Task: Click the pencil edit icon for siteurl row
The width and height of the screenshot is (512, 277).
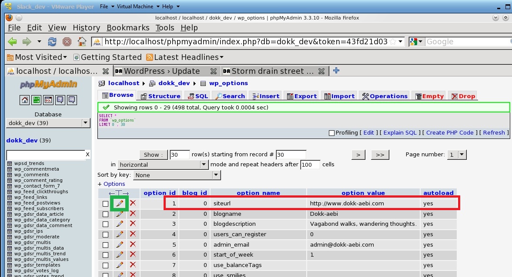Action: click(120, 203)
